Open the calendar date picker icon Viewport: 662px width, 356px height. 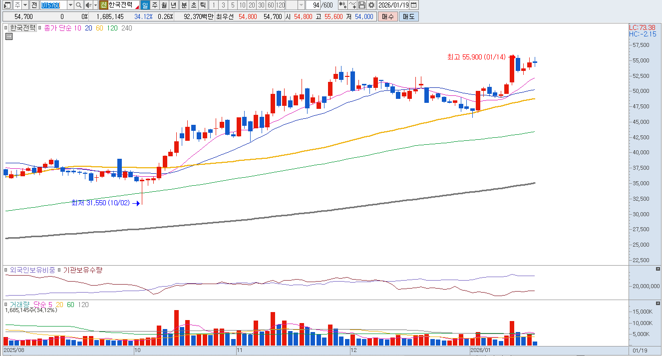click(x=414, y=5)
